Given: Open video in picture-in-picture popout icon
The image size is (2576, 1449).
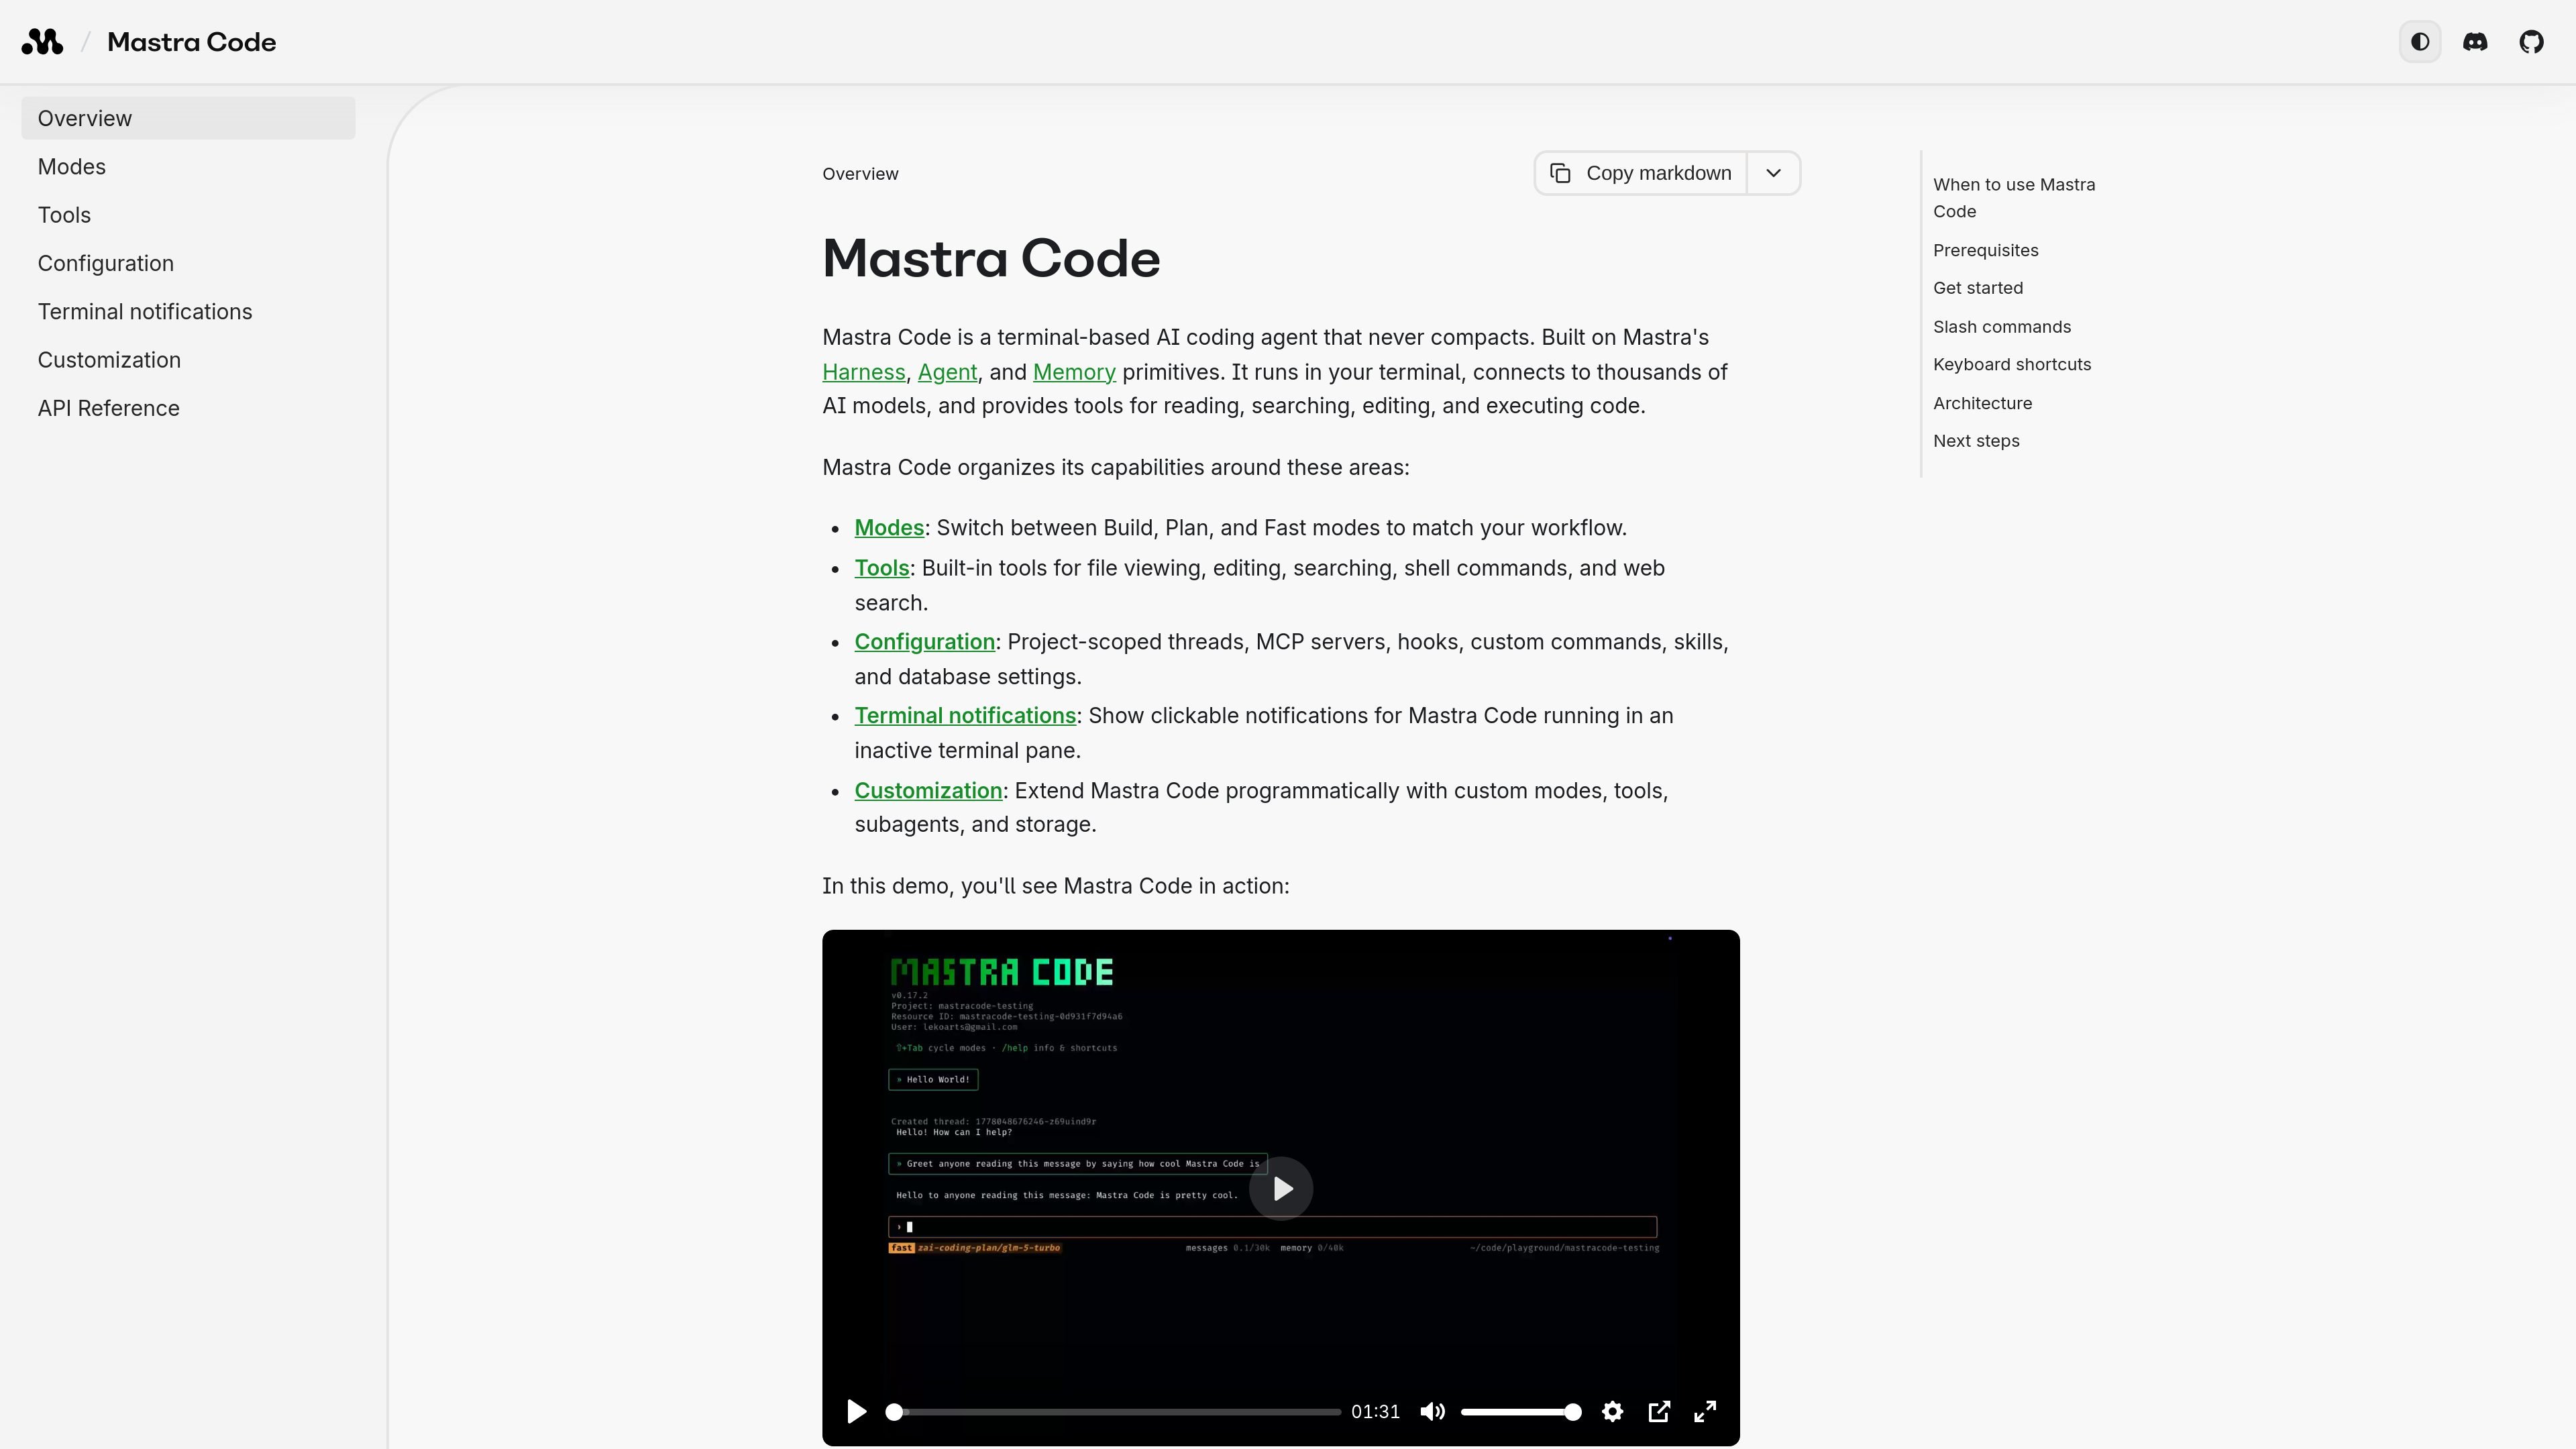Looking at the screenshot, I should (x=1658, y=1411).
